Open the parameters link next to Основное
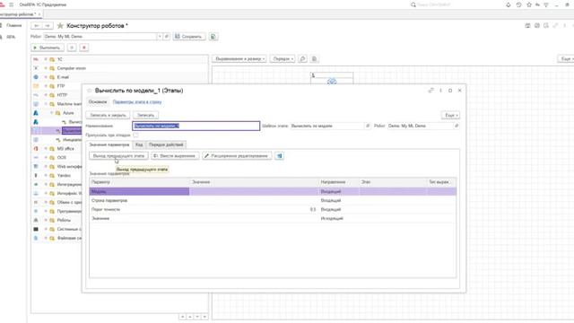574x323 pixels. pos(137,101)
